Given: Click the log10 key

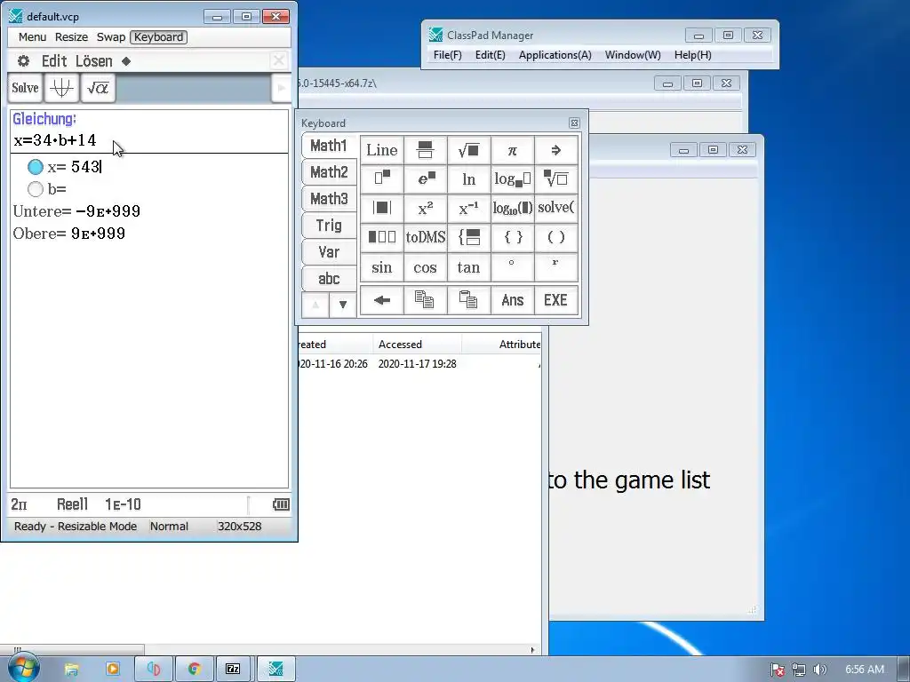Looking at the screenshot, I should tap(513, 208).
